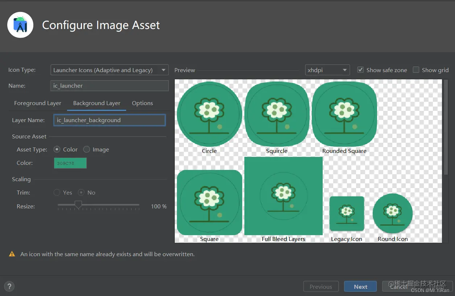
Task: Open the xhdpi density dropdown
Action: pos(327,70)
